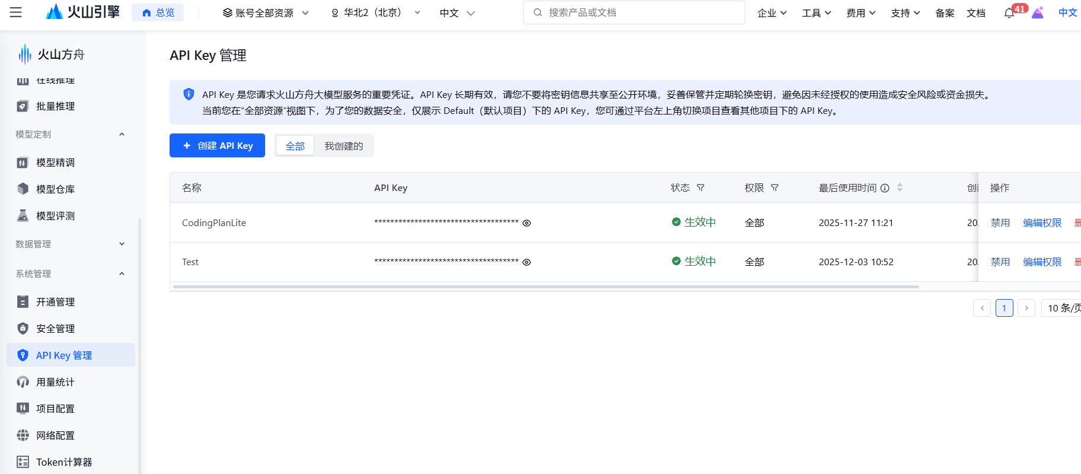Click the 批量推理 sidebar icon
This screenshot has width=1081, height=474.
click(x=23, y=106)
